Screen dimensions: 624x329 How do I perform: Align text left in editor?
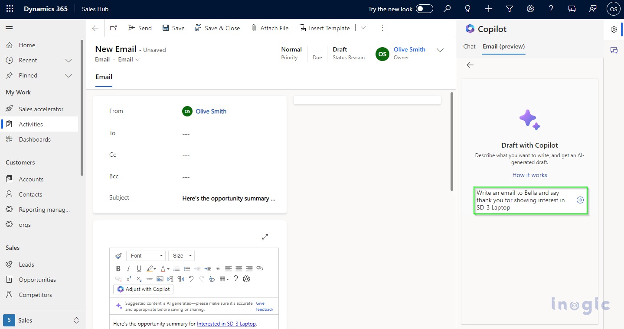tap(229, 269)
